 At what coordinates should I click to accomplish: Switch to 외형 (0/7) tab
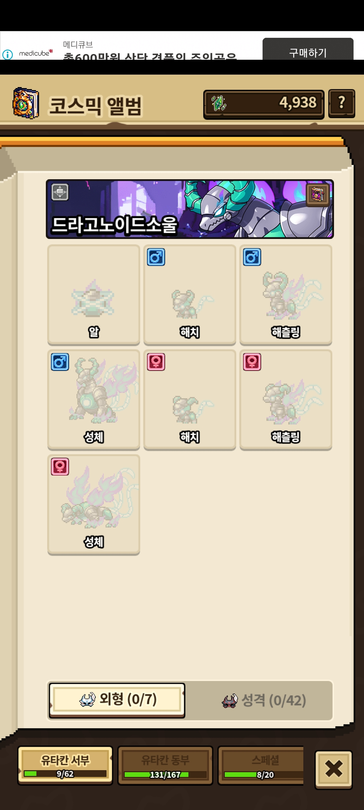point(117,700)
